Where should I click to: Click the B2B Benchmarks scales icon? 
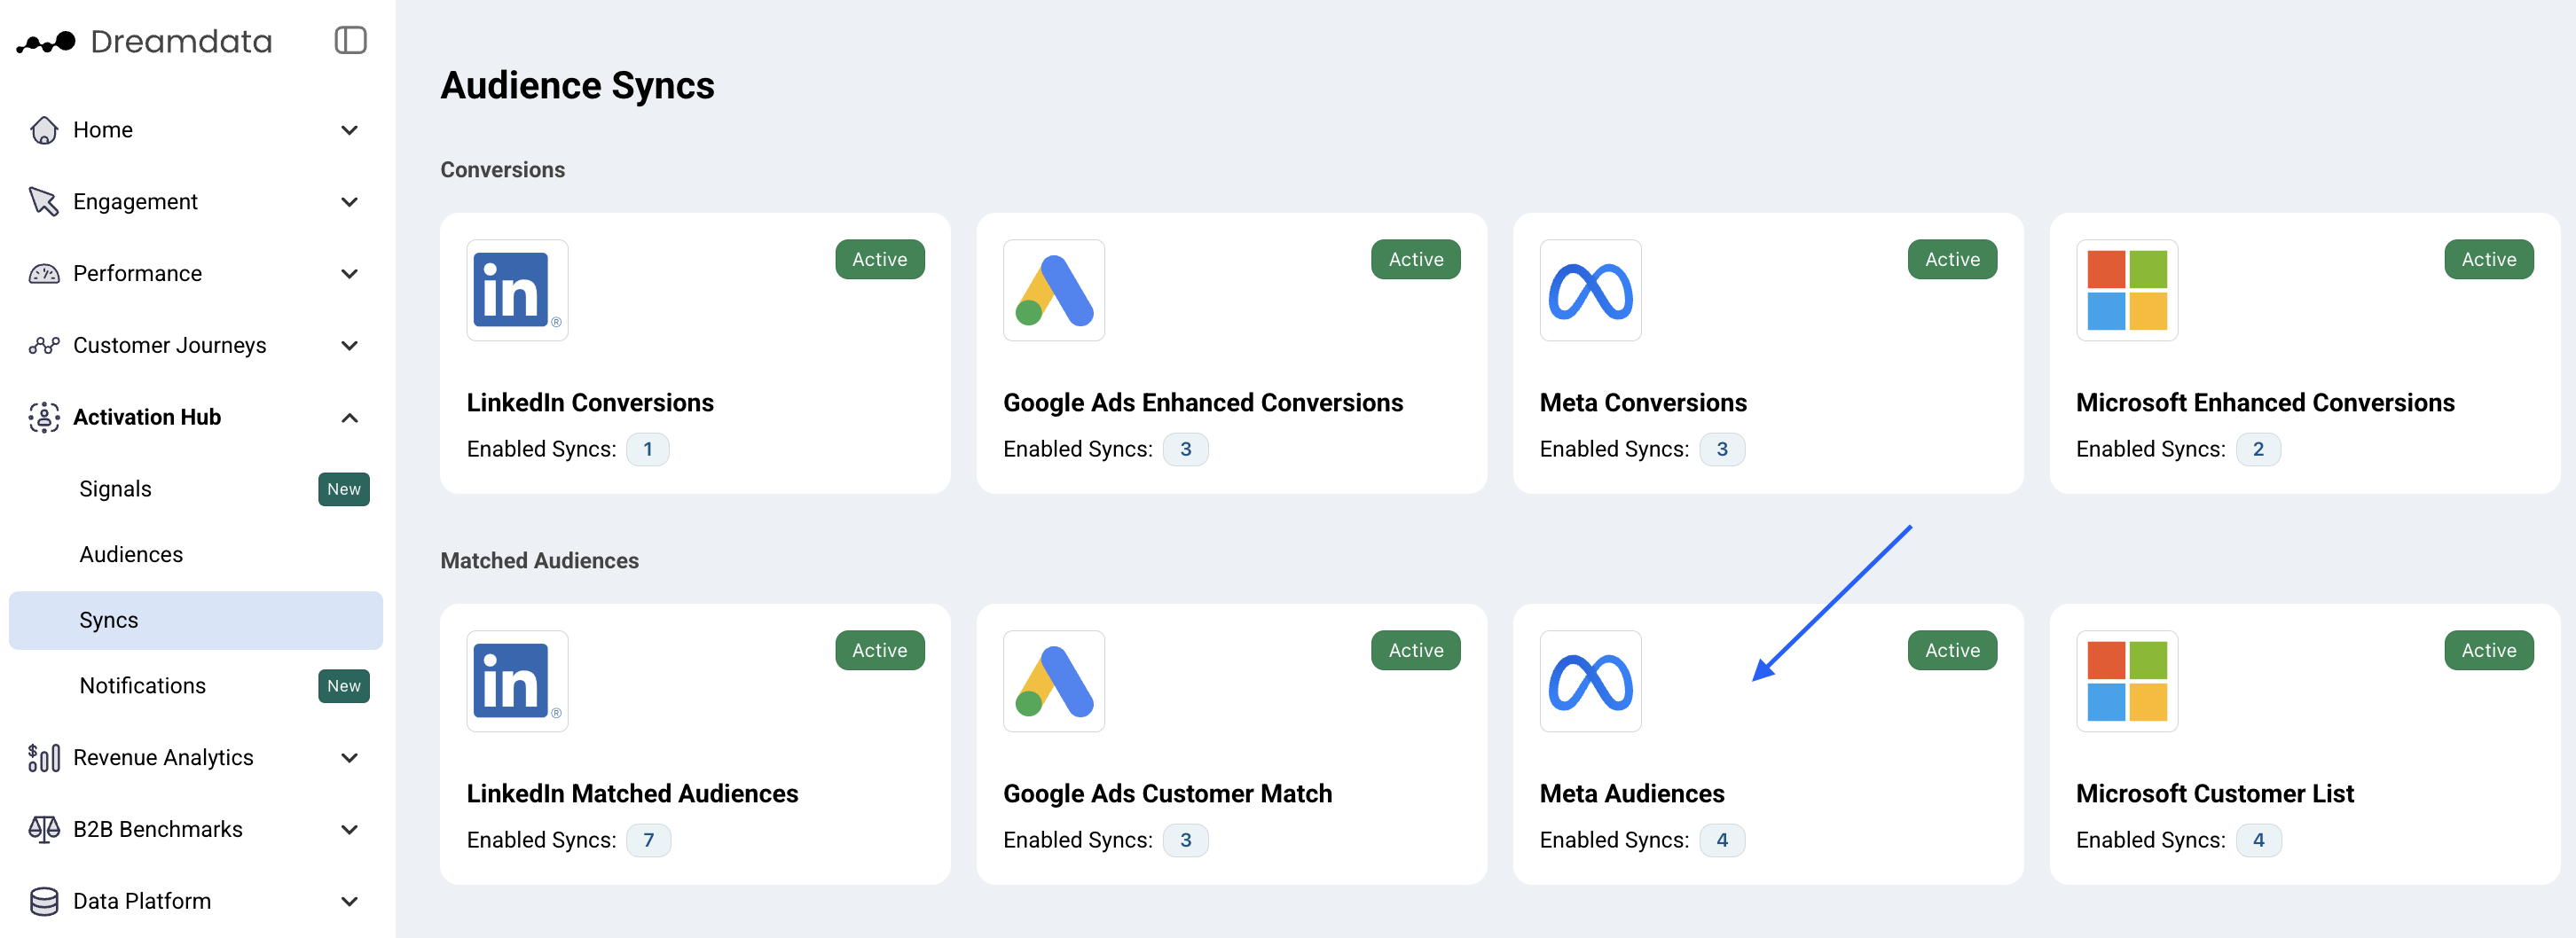point(44,829)
